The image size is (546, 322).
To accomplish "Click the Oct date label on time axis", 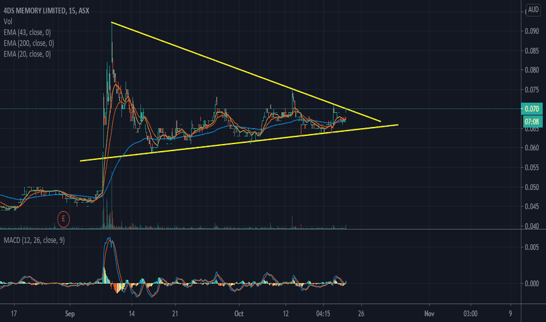I will (239, 314).
